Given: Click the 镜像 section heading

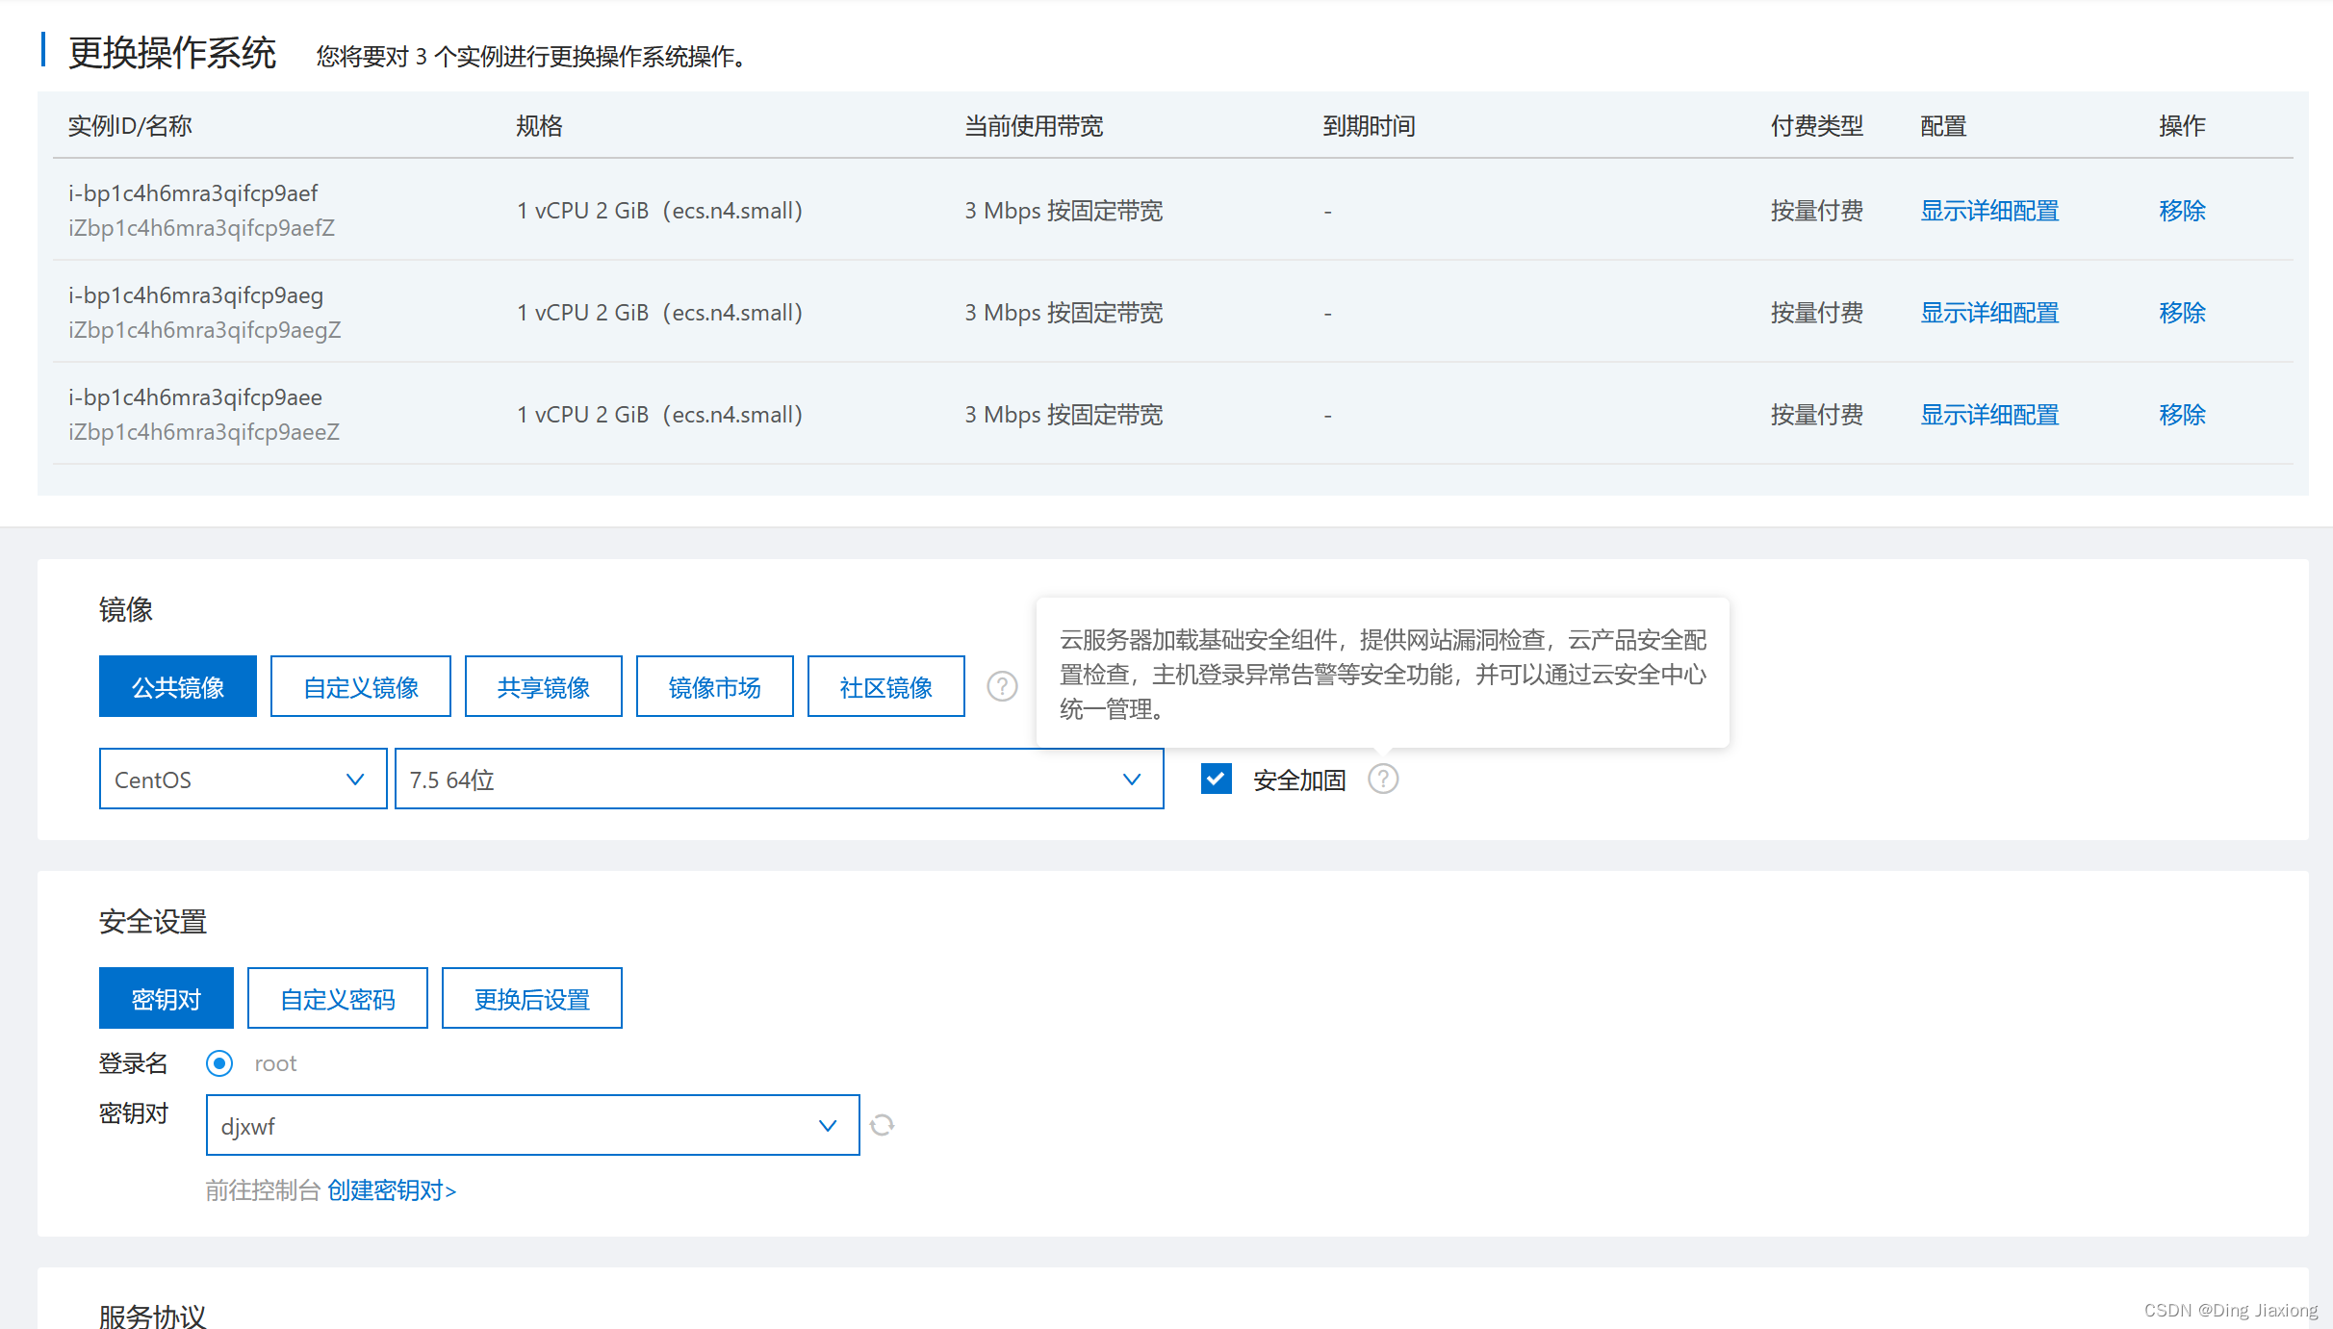Looking at the screenshot, I should click(126, 609).
